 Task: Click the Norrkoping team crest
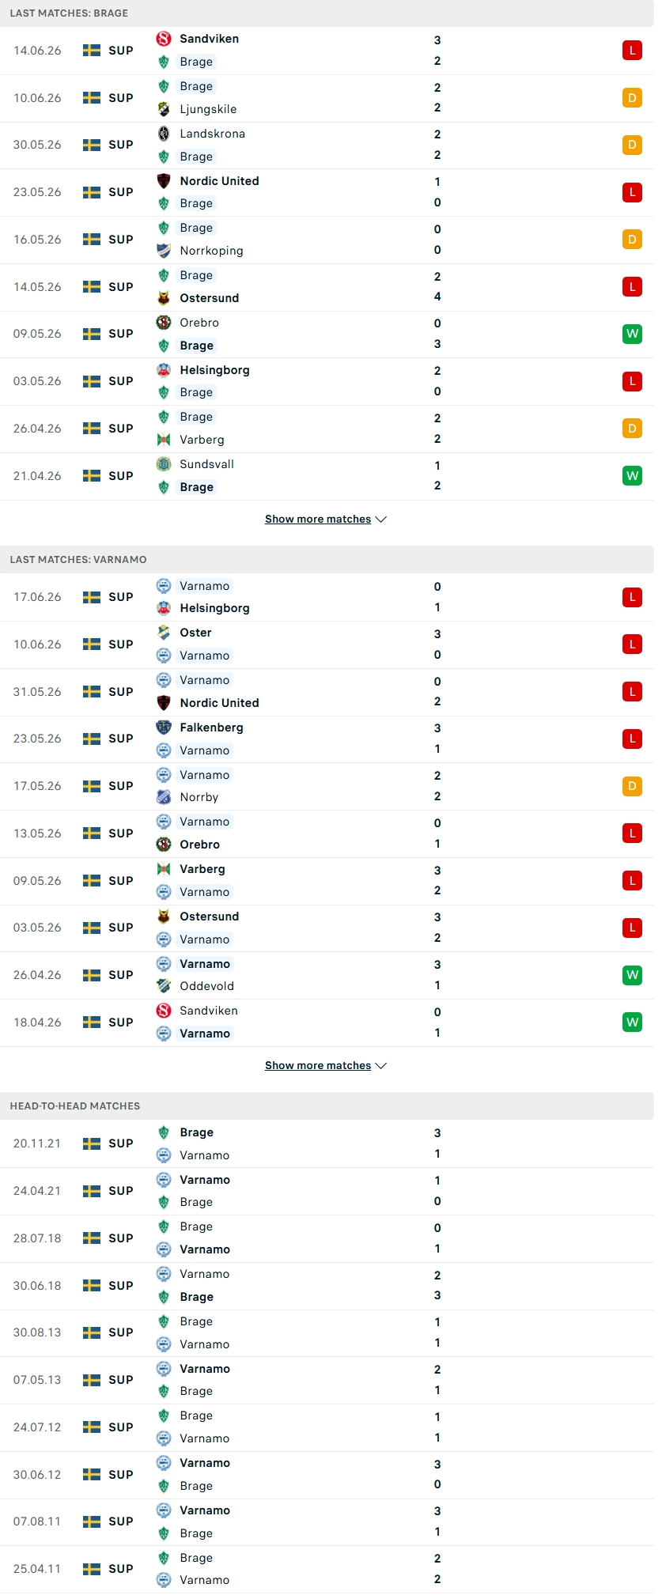click(x=164, y=251)
